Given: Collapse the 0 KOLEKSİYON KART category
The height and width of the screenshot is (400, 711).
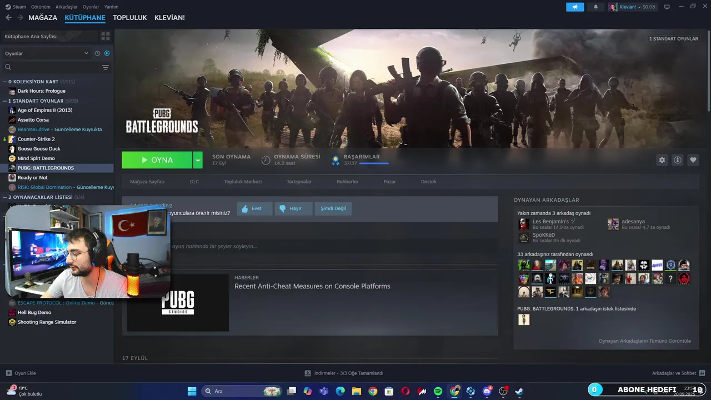Looking at the screenshot, I should click(4, 82).
